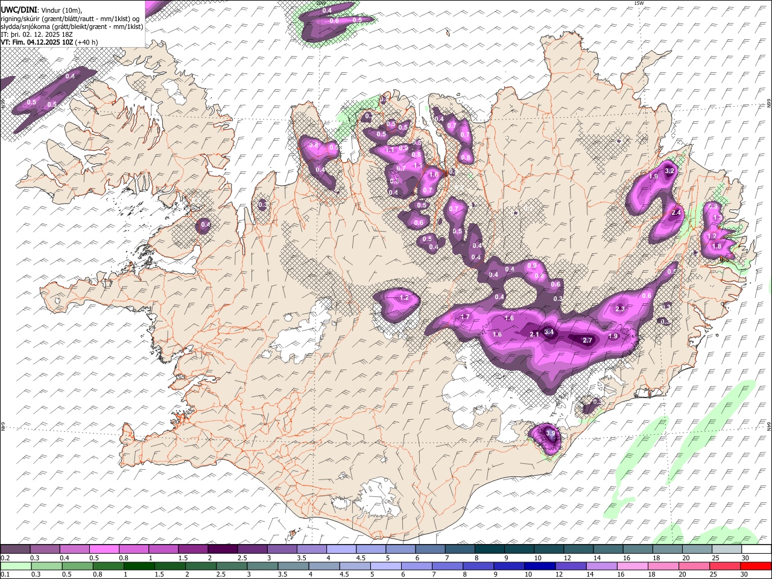Click the UWC/DINI title text
This screenshot has width=772, height=579.
click(18, 10)
